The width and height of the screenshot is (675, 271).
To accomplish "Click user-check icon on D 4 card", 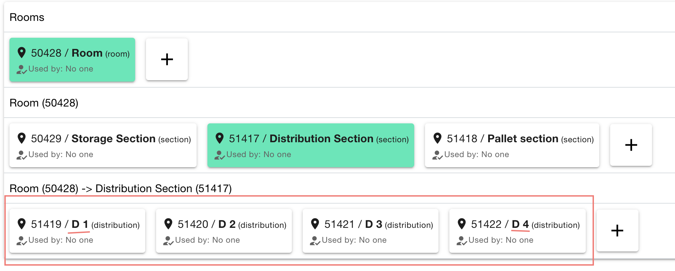I will pos(462,241).
